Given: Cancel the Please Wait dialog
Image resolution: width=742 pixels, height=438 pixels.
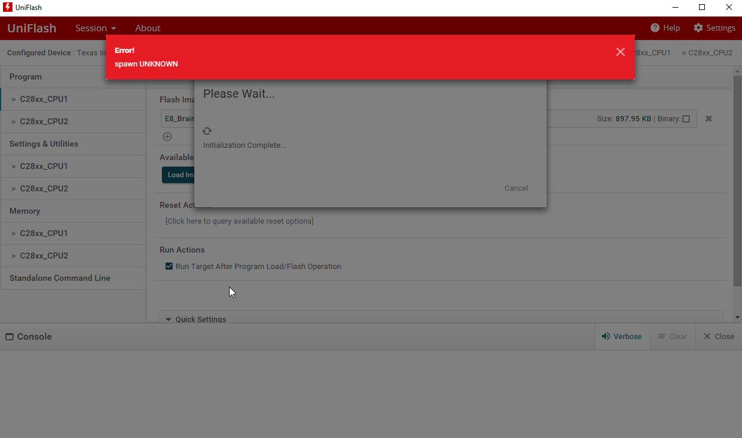Looking at the screenshot, I should point(516,188).
